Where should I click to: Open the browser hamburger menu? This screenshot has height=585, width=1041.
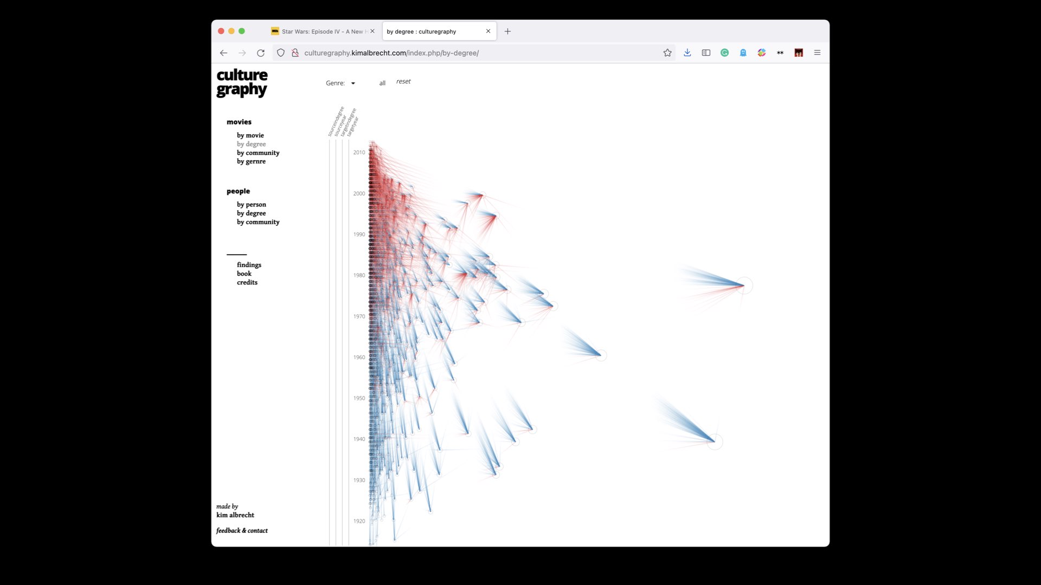pos(817,53)
